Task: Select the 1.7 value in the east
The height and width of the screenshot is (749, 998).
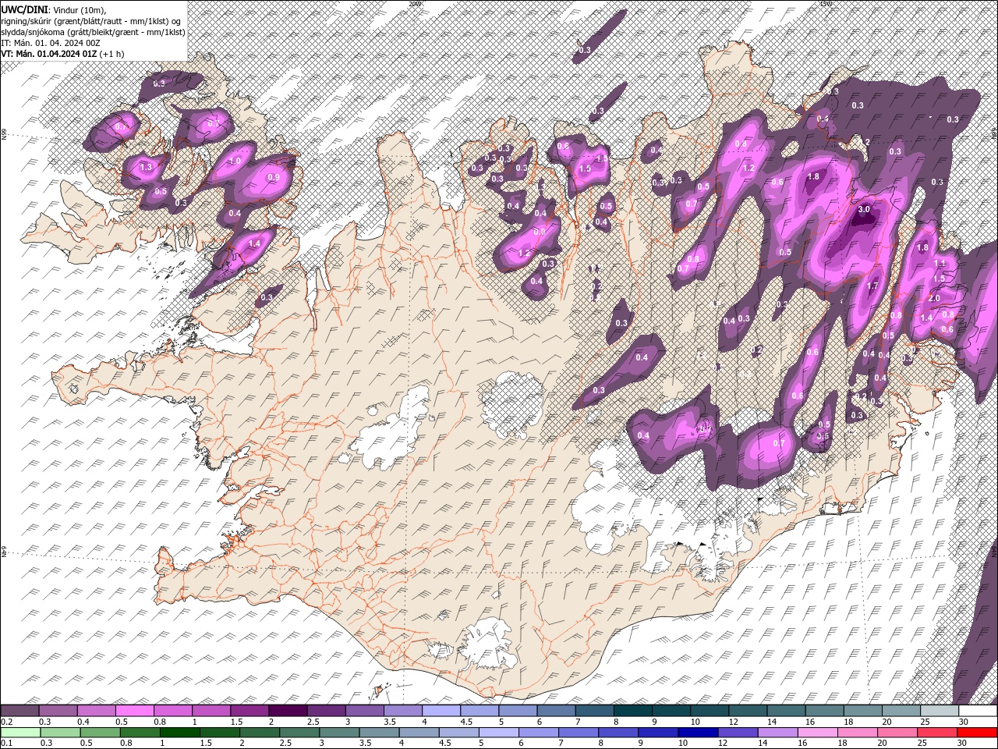Action: 872,286
